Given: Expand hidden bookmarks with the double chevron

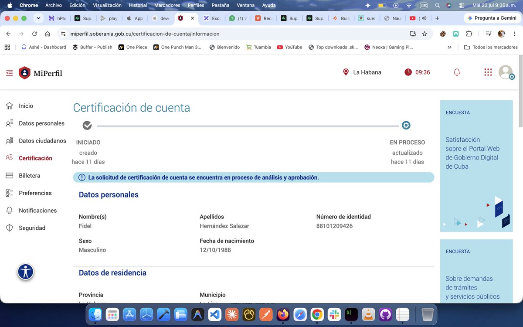Looking at the screenshot, I should 450,47.
